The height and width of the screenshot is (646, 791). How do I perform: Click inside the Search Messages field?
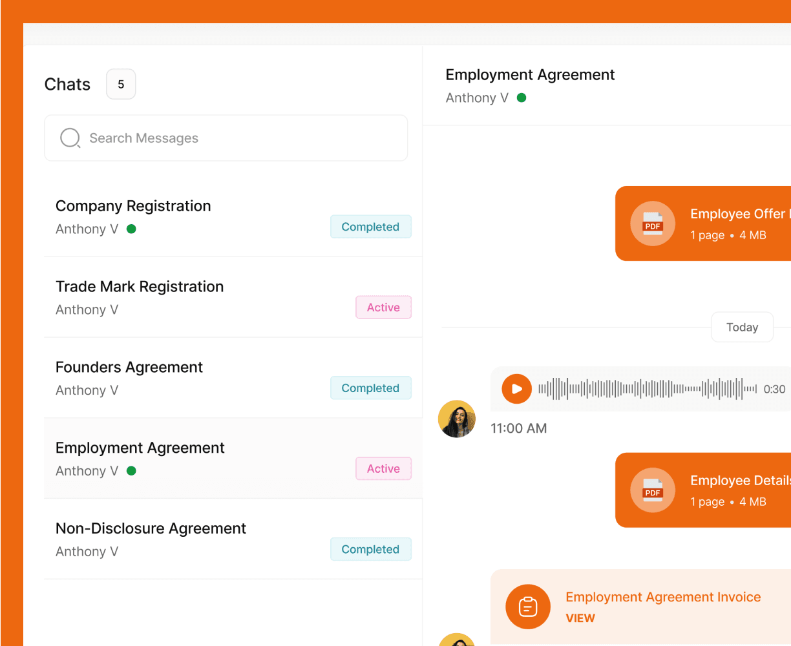tap(226, 138)
